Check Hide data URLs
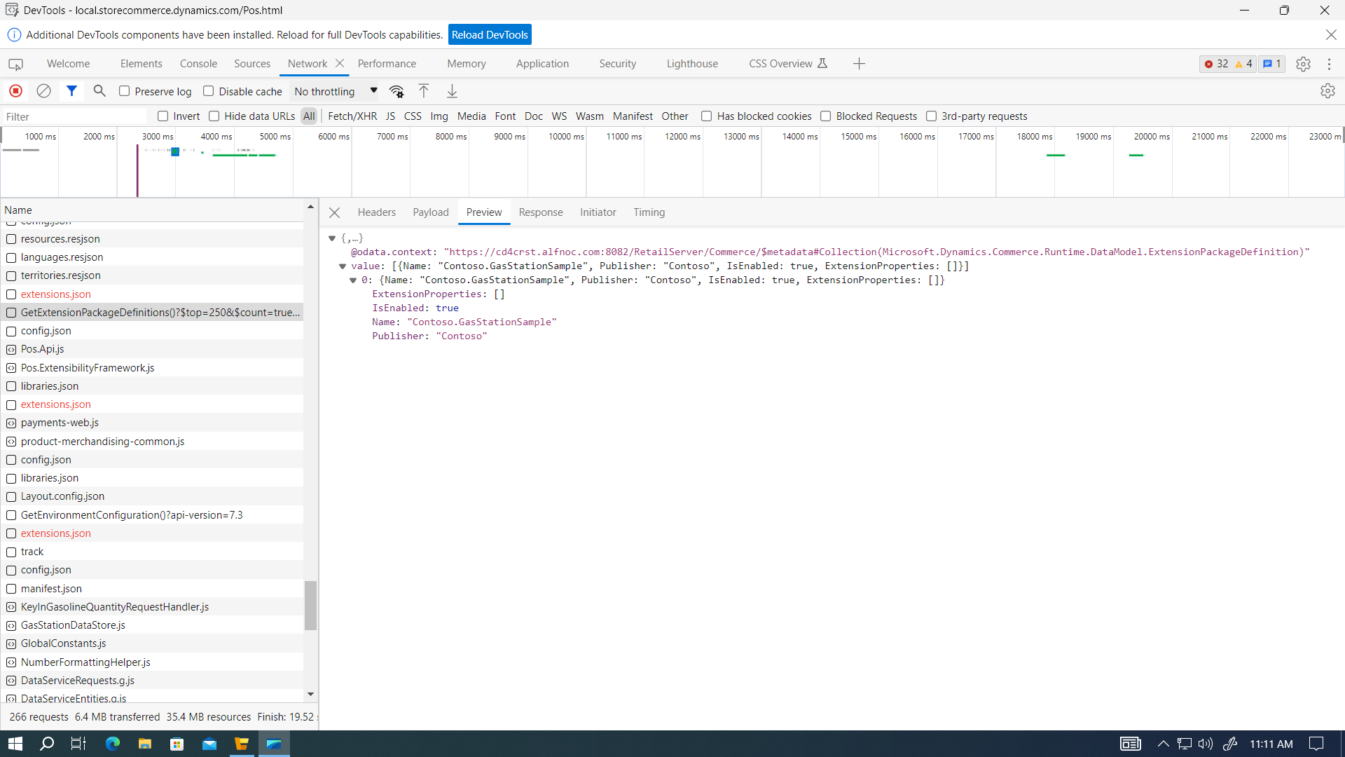 click(214, 116)
